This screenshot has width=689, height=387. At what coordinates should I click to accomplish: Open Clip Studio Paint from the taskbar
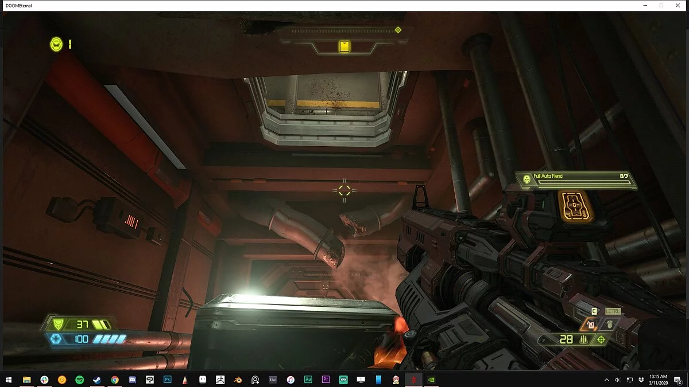tap(150, 380)
